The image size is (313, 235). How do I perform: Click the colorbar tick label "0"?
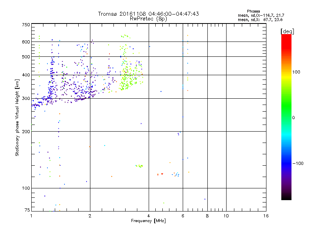point(293,118)
